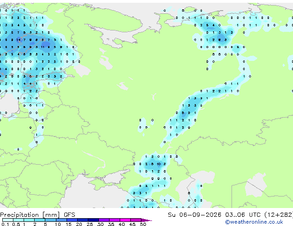Click the legend arrow tip above 50
This screenshot has width=293, height=226.
point(146,220)
